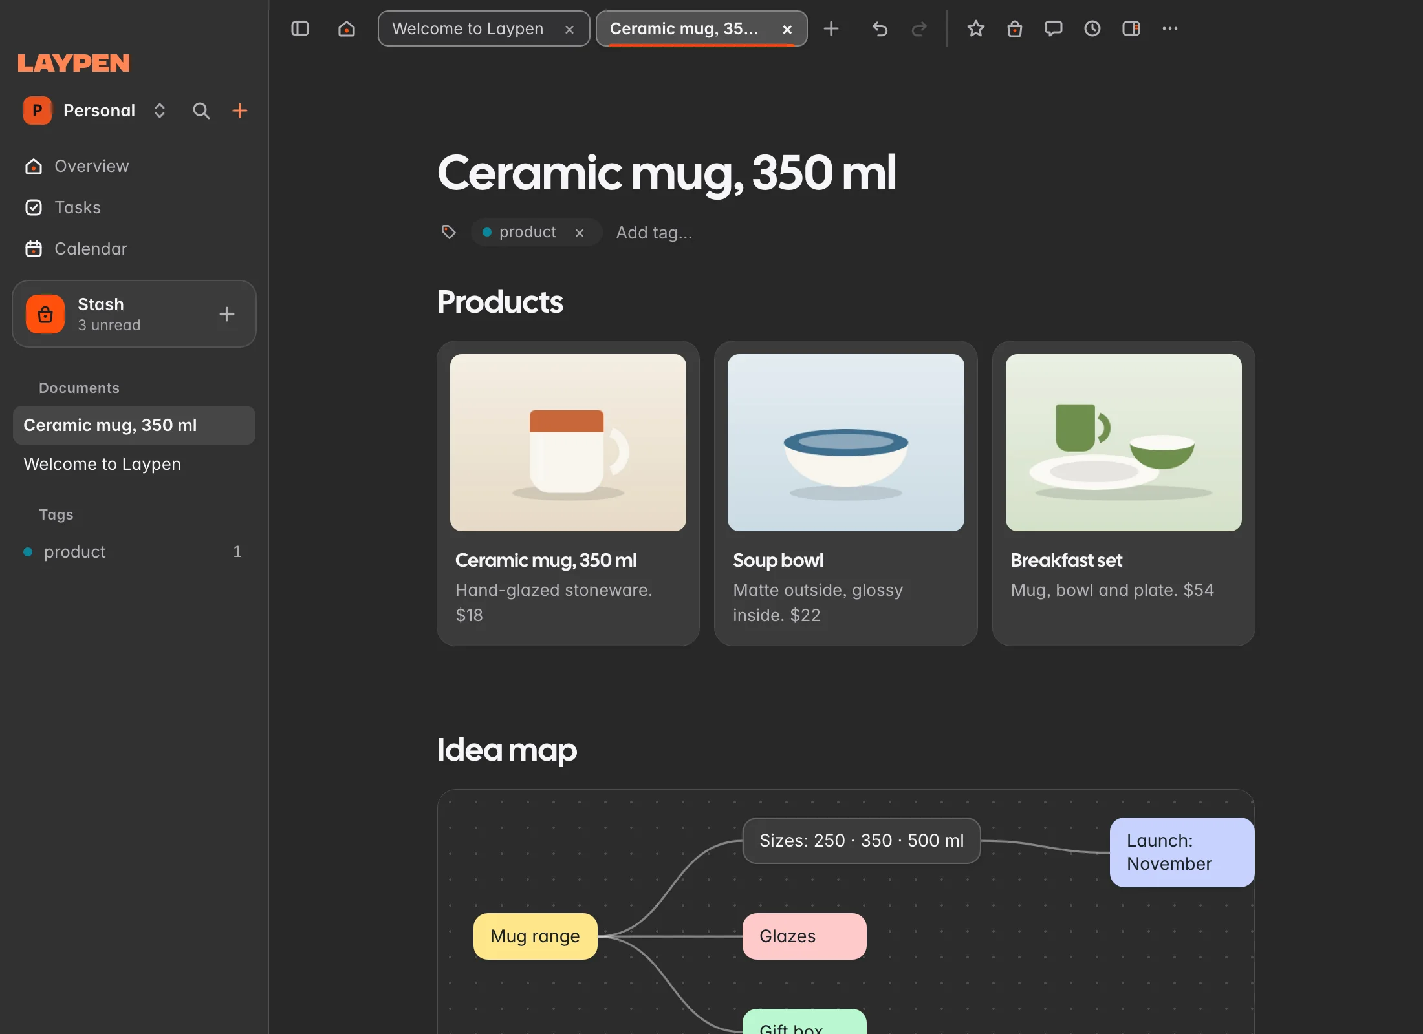The width and height of the screenshot is (1423, 1034).
Task: Click the tag icon beside product tag
Action: (449, 232)
